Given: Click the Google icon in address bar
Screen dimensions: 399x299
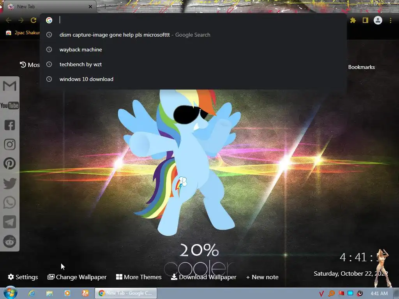Looking at the screenshot, I should click(x=49, y=20).
